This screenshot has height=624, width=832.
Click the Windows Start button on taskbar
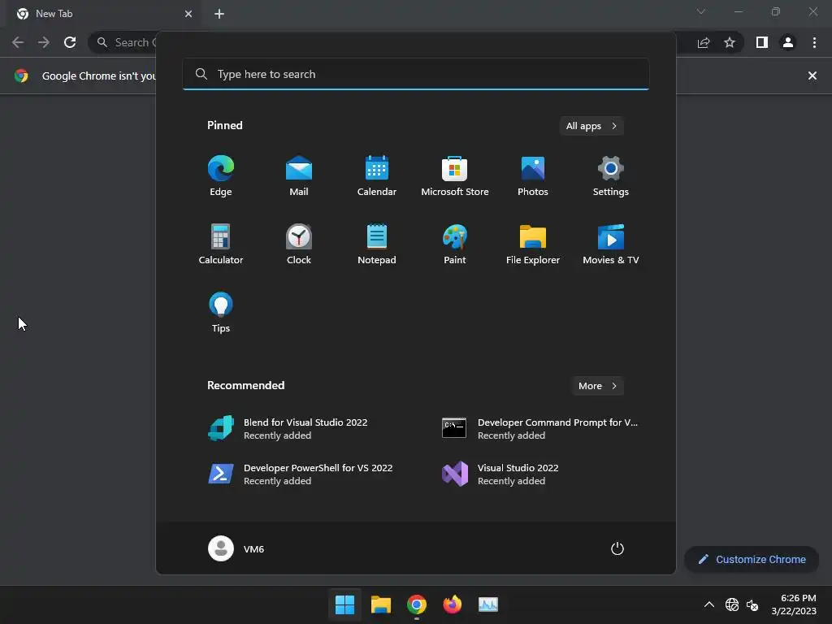click(x=344, y=604)
